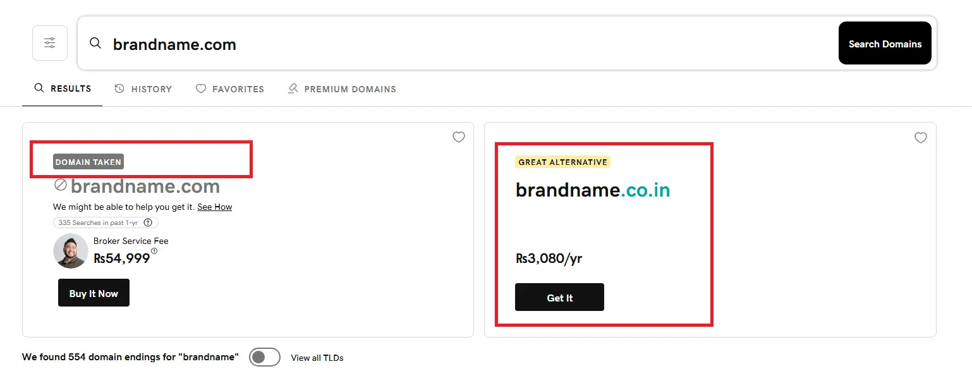Image resolution: width=972 pixels, height=383 pixels.
Task: Open the searches-in-past-year info tooltip
Action: point(148,222)
